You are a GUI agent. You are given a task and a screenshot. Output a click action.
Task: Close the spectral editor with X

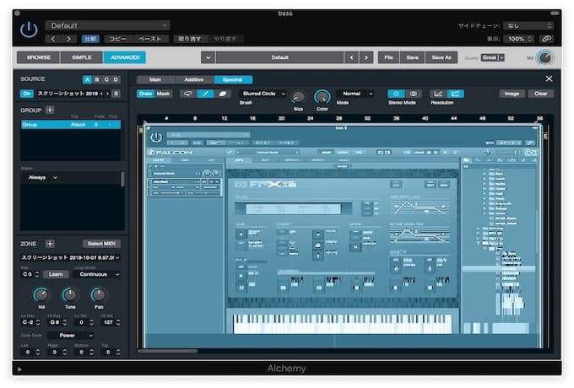pos(549,78)
